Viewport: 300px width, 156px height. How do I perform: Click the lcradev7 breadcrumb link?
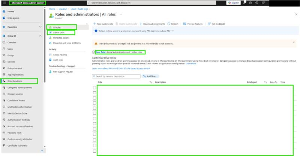63,9
